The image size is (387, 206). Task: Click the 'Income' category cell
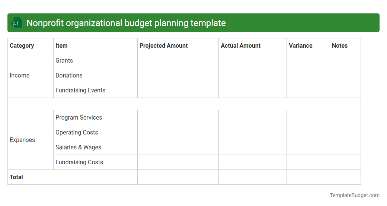pyautogui.click(x=31, y=75)
